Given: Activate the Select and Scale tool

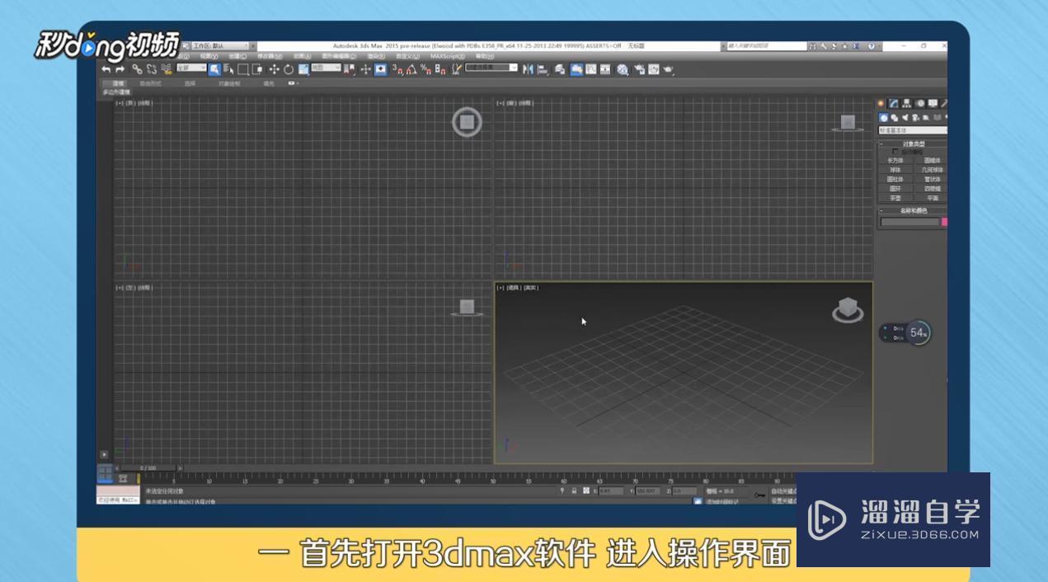Looking at the screenshot, I should [x=303, y=69].
